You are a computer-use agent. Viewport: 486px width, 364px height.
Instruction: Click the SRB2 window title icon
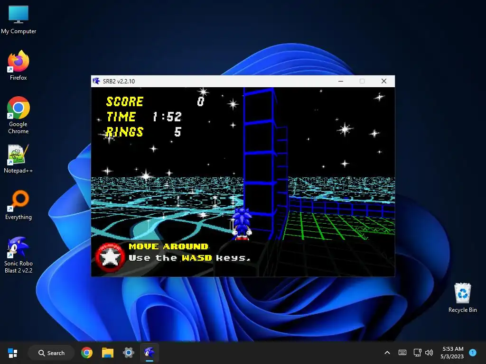96,81
